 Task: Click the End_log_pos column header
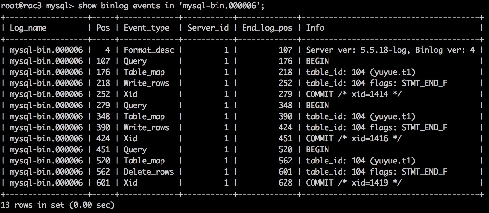click(267, 28)
